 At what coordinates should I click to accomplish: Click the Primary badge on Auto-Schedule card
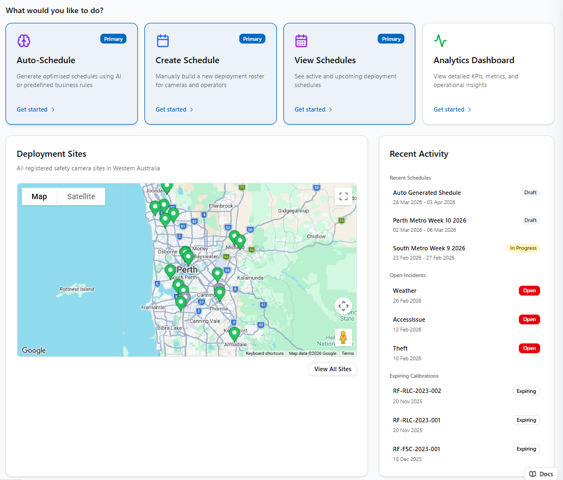pyautogui.click(x=113, y=39)
